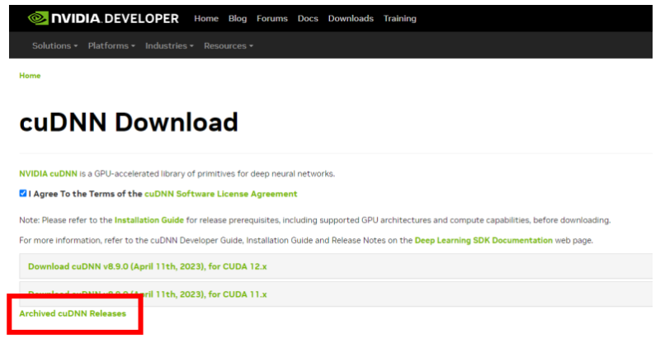The image size is (660, 338).
Task: Uncheck the I Agree To the Terms checkbox
Action: pyautogui.click(x=23, y=194)
